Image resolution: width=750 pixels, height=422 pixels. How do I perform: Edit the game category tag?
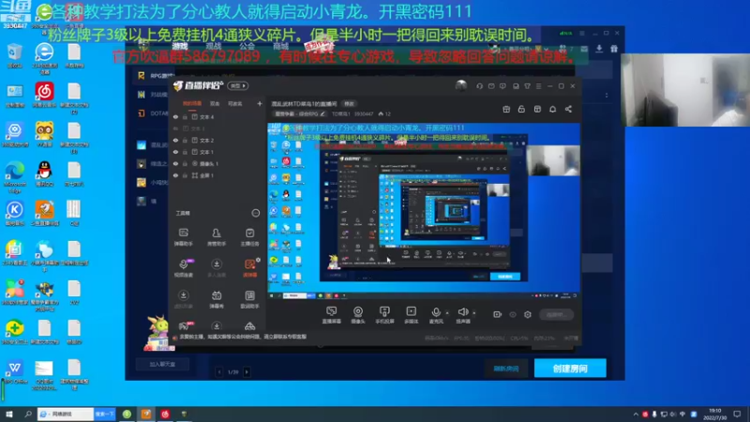[300, 113]
